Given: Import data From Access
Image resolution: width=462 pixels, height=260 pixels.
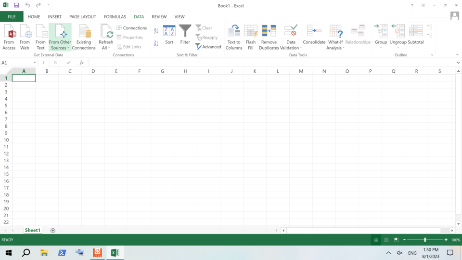Looking at the screenshot, I should [9, 38].
